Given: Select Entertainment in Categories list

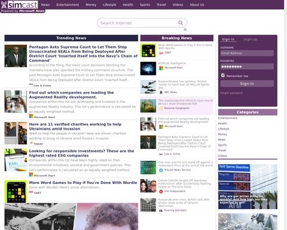Looking at the screenshot, I should point(228,118).
